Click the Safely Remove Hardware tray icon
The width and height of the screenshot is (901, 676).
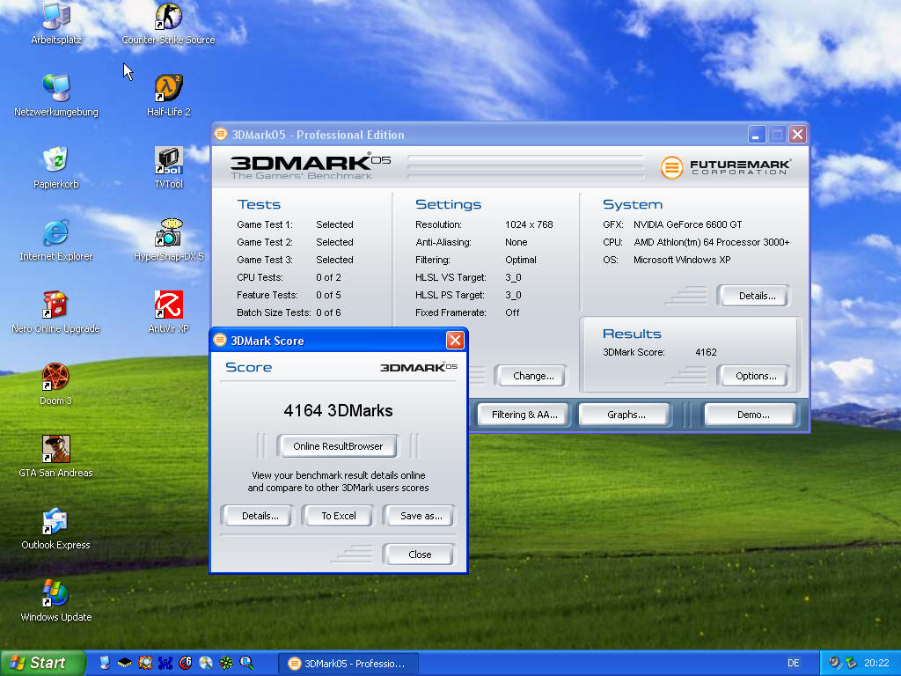(x=851, y=663)
